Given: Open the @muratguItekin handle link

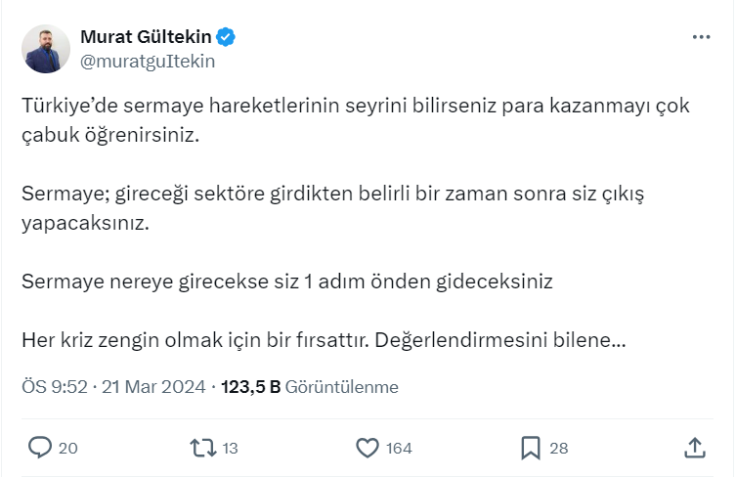Looking at the screenshot, I should (147, 61).
